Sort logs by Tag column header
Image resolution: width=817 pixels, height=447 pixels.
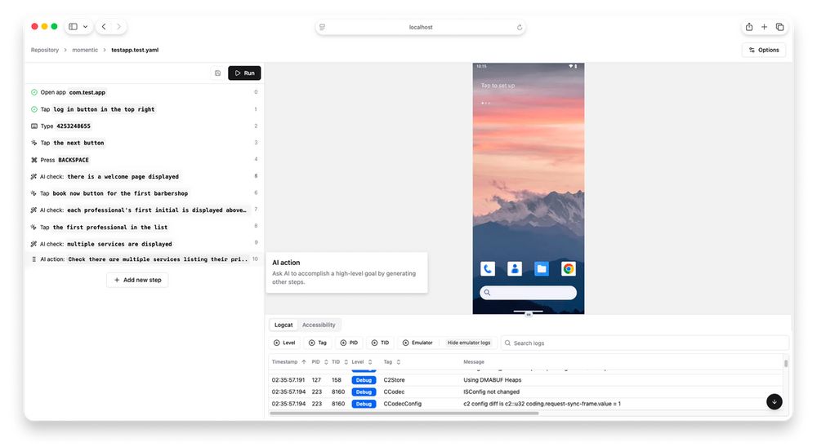pyautogui.click(x=392, y=361)
